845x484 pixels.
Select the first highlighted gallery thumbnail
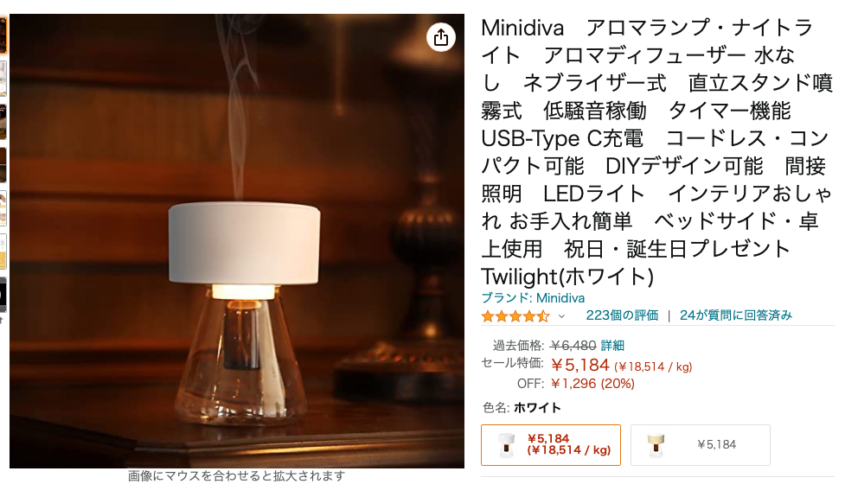click(x=3, y=35)
